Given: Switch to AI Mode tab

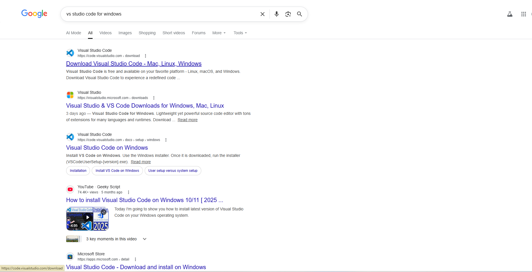Looking at the screenshot, I should pos(74,33).
